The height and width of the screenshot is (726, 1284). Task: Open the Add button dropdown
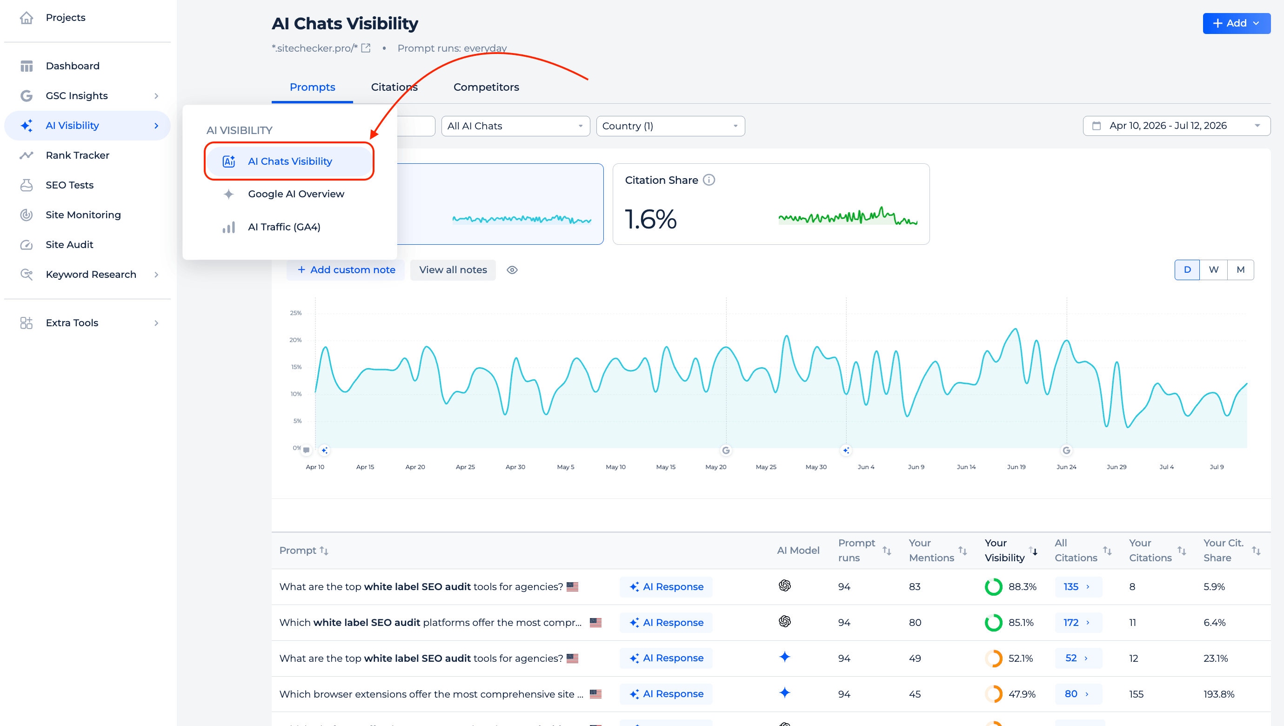pos(1236,23)
